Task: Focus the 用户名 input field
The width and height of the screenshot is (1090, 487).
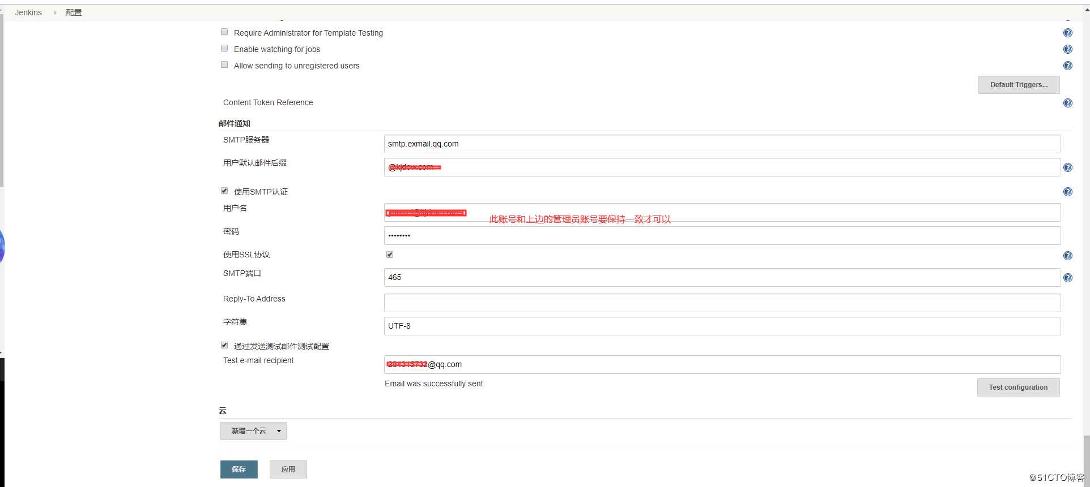Action: point(722,213)
